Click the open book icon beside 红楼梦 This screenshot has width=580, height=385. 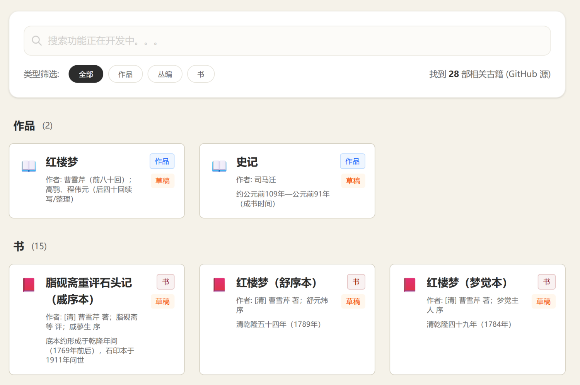[x=29, y=166]
